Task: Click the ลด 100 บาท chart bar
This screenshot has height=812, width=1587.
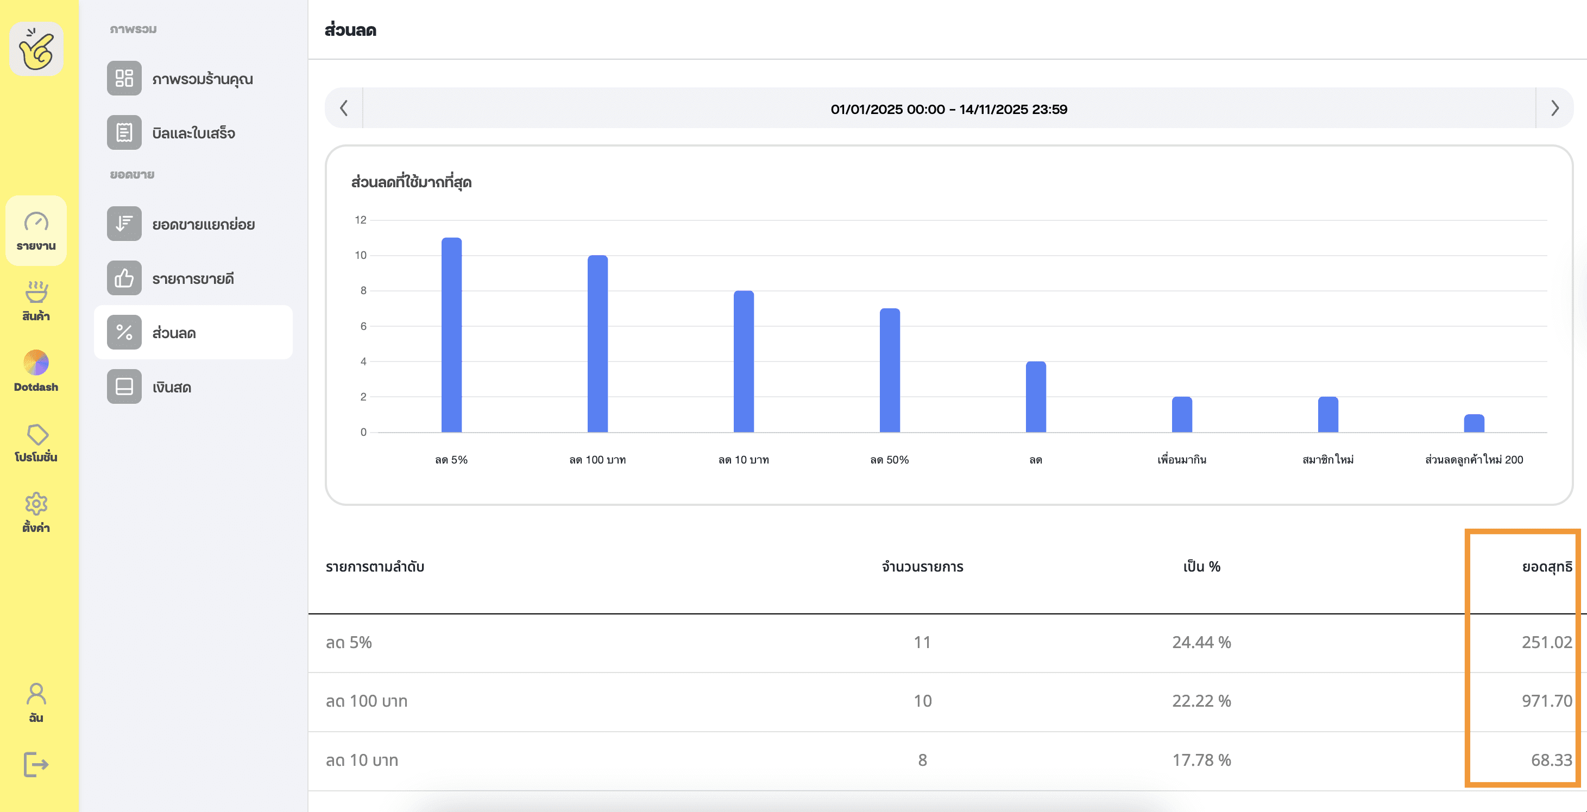Action: 597,344
